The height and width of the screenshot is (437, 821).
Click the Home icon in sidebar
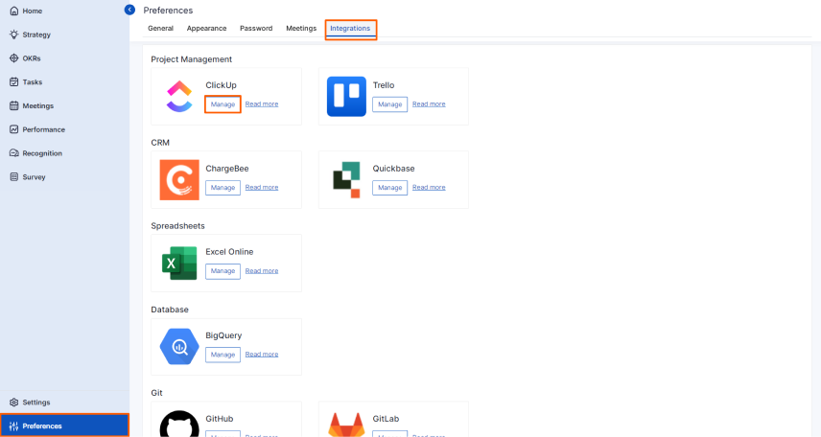point(14,11)
